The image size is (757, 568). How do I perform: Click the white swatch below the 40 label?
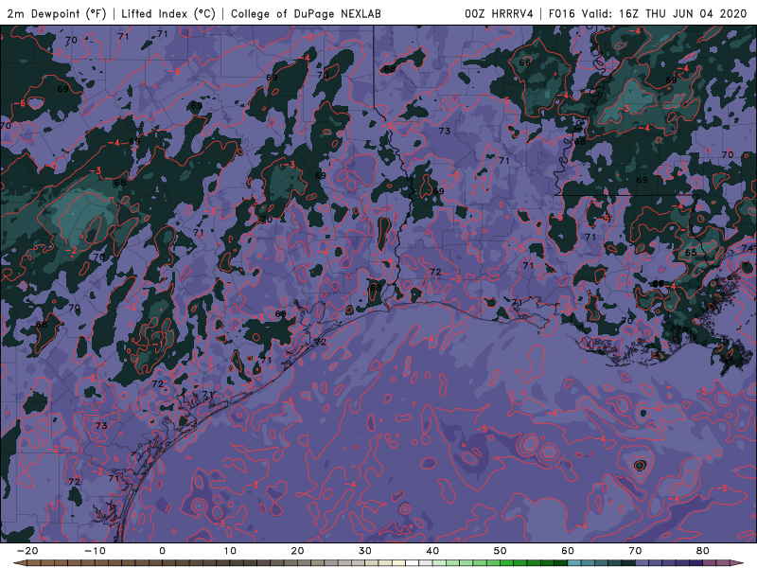click(x=413, y=563)
